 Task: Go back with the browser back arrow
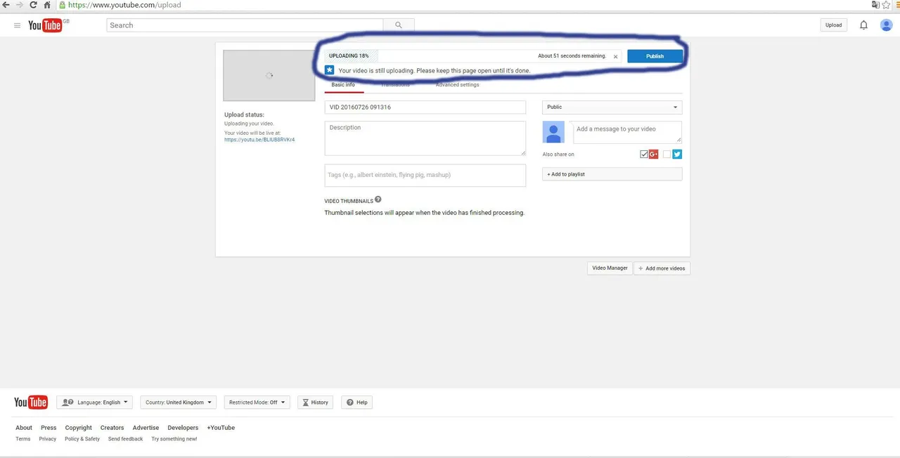point(6,5)
